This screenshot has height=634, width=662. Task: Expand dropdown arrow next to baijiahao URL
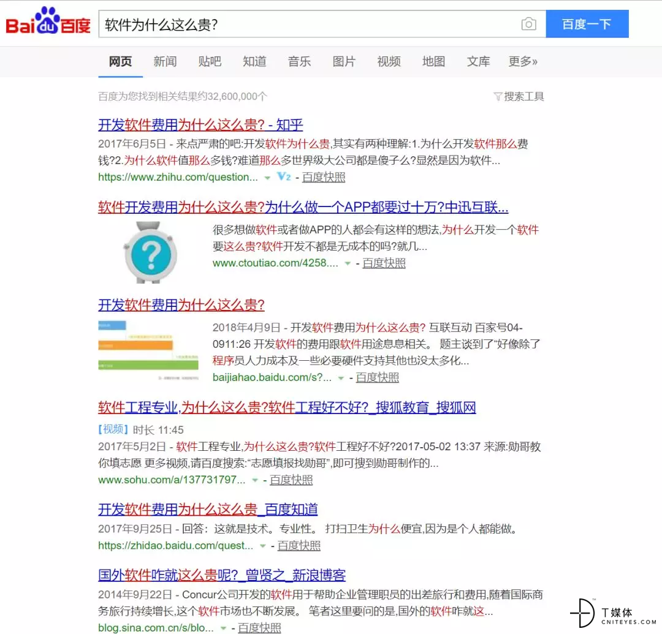pos(341,378)
